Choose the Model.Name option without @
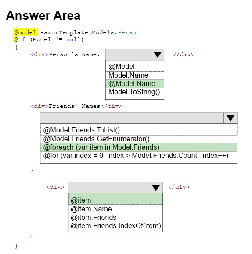Screen dimensions: 252x254 [135, 75]
